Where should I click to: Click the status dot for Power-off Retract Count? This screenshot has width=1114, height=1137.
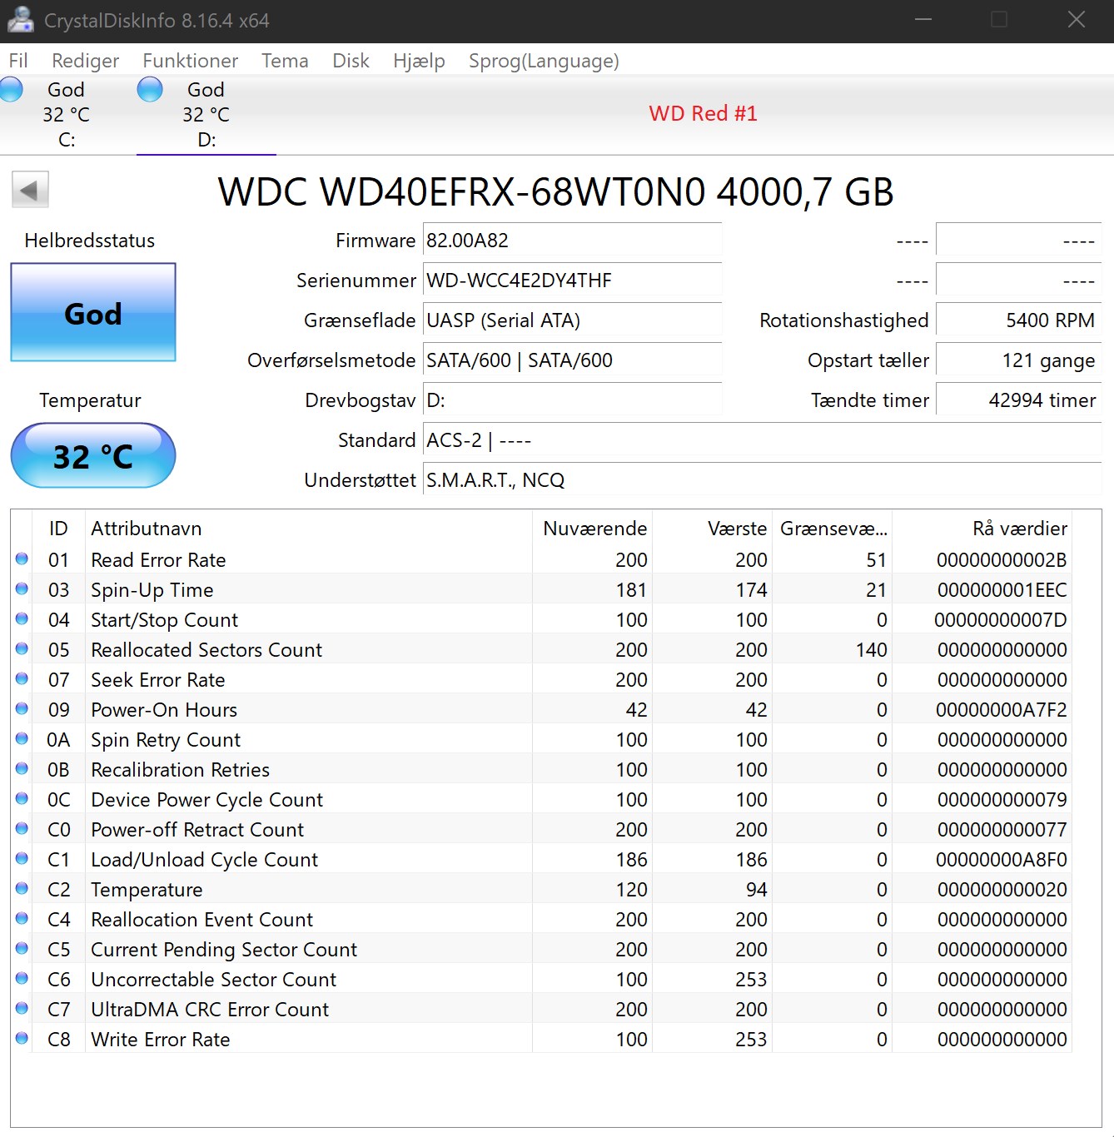(x=22, y=829)
